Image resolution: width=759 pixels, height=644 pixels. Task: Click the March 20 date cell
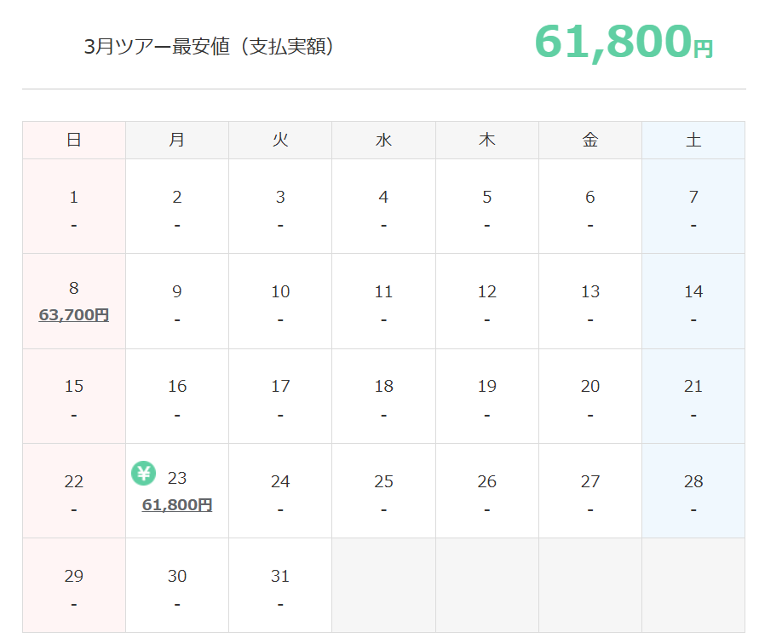[590, 395]
